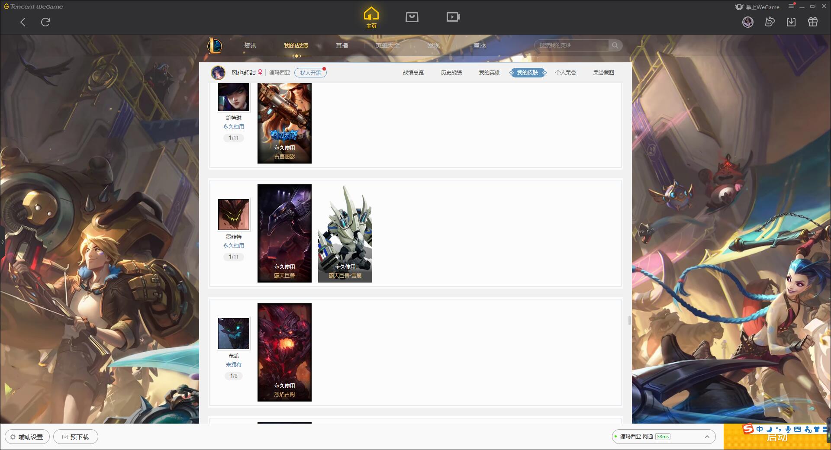The height and width of the screenshot is (450, 831).
Task: Click the 33ms latency badge
Action: click(663, 437)
